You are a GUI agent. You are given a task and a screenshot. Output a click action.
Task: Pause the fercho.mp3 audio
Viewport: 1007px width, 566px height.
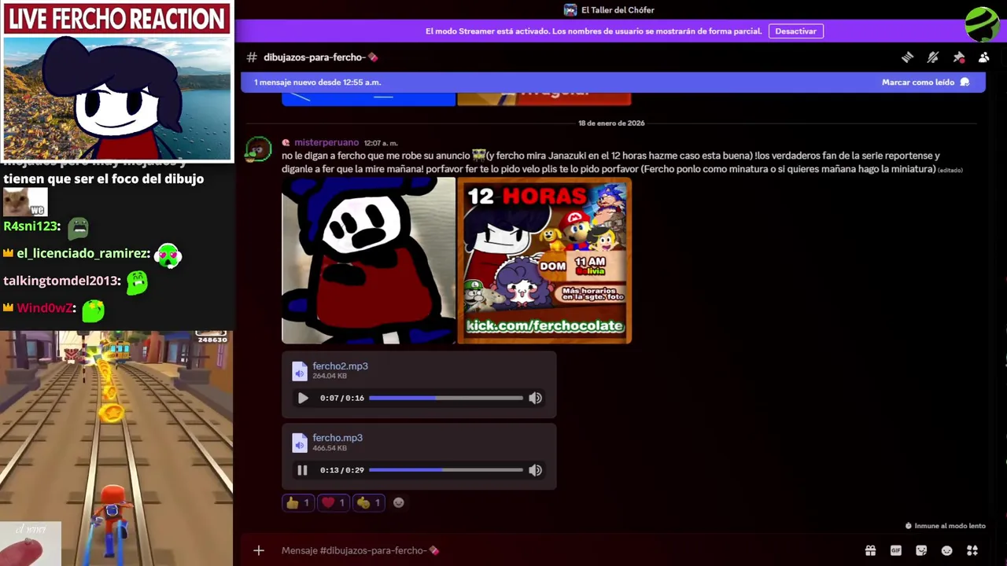pos(302,470)
